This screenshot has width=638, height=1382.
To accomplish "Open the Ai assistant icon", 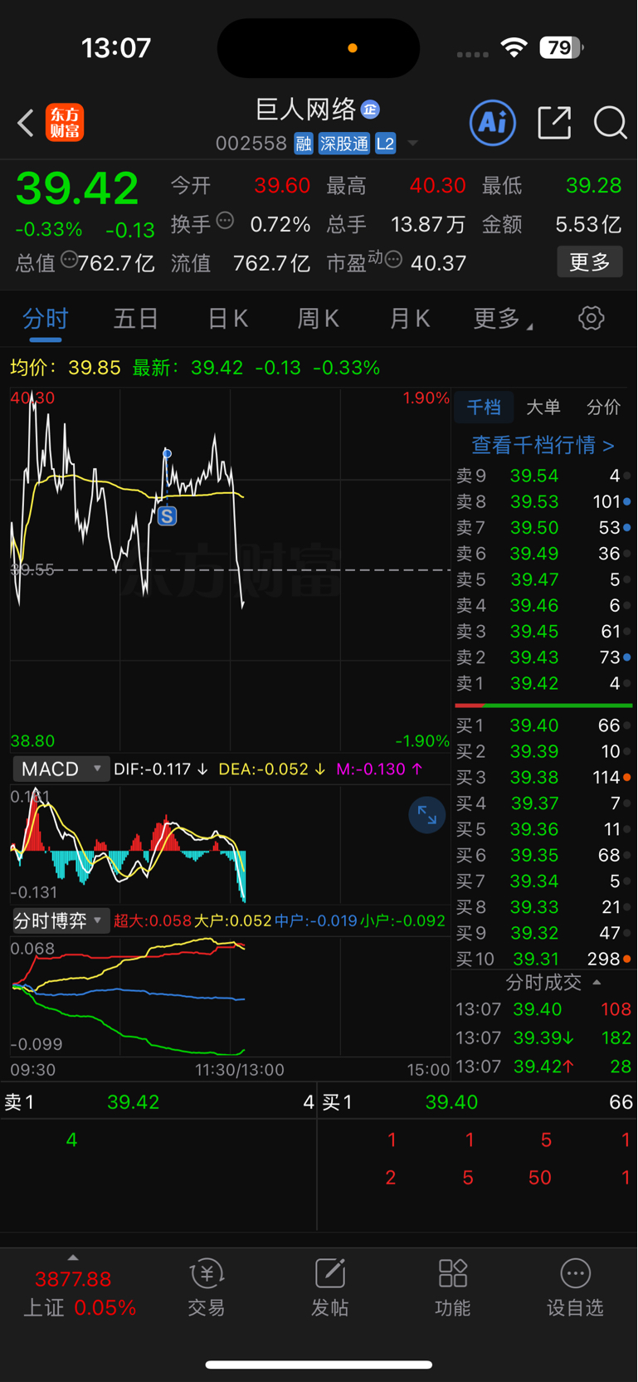I will (x=493, y=123).
